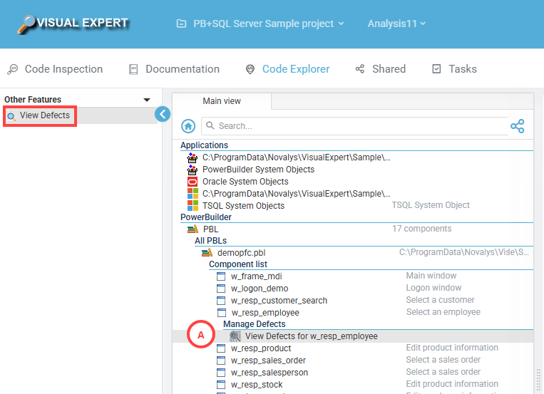Viewport: 544px width, 394px height.
Task: Click the TSQL System Objects icon
Action: pyautogui.click(x=193, y=206)
